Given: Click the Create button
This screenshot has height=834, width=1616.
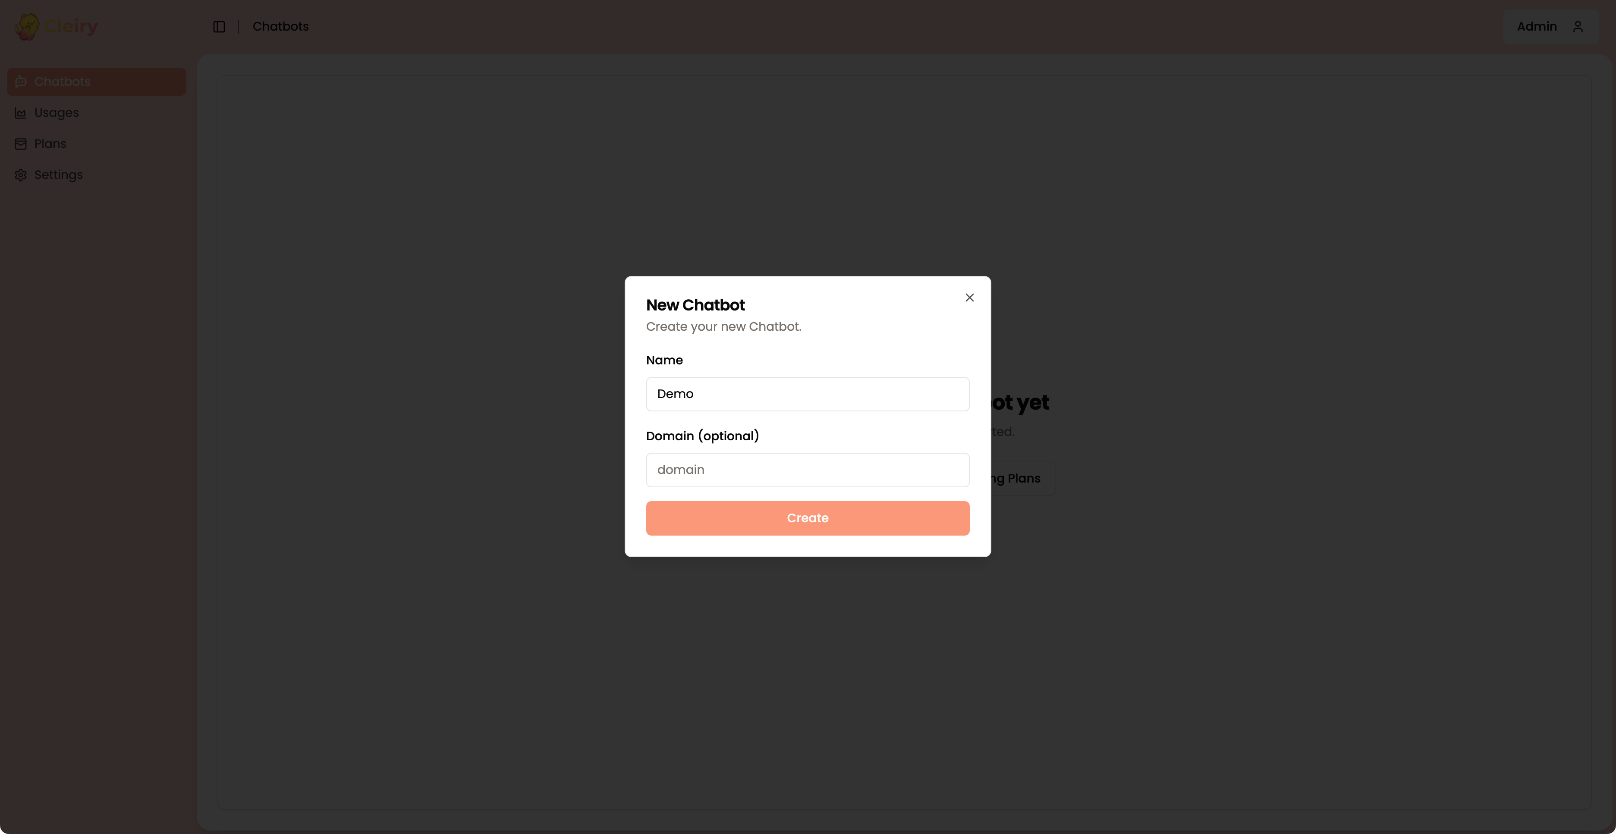Looking at the screenshot, I should [808, 518].
